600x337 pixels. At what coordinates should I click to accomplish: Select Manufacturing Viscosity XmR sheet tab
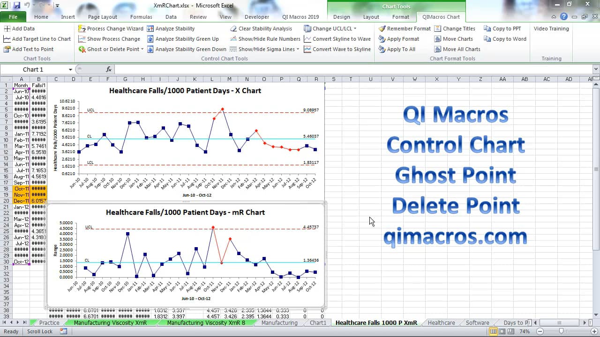110,323
